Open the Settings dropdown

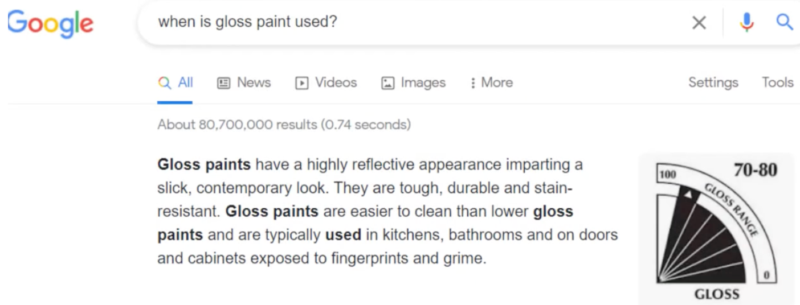point(713,83)
